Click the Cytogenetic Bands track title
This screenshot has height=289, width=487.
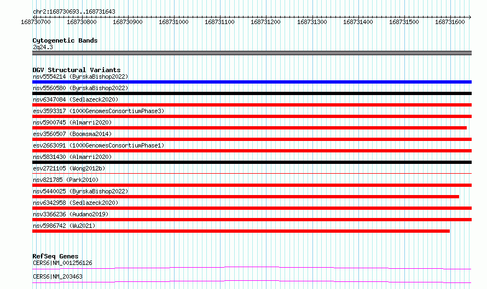click(65, 40)
